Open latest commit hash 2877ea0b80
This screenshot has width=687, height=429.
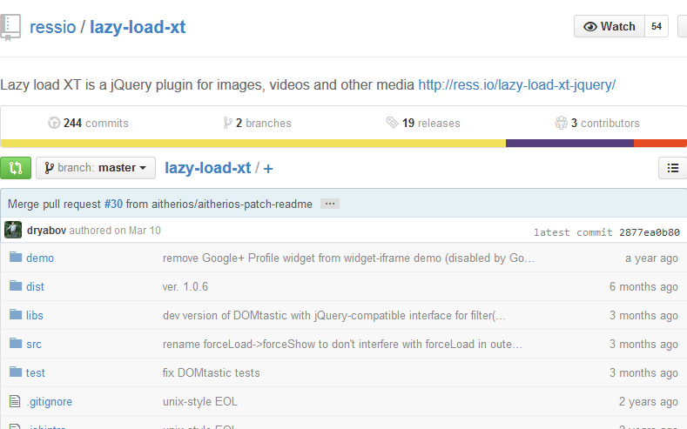click(x=650, y=232)
